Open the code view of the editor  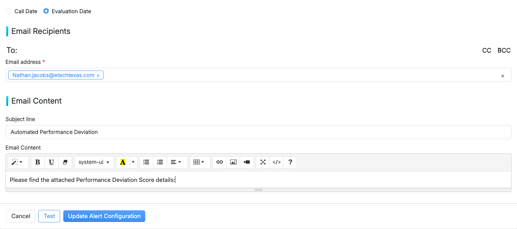(x=276, y=162)
